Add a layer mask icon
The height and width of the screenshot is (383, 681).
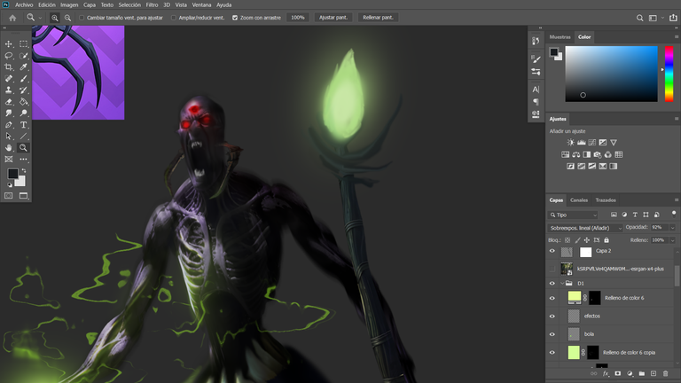(617, 373)
